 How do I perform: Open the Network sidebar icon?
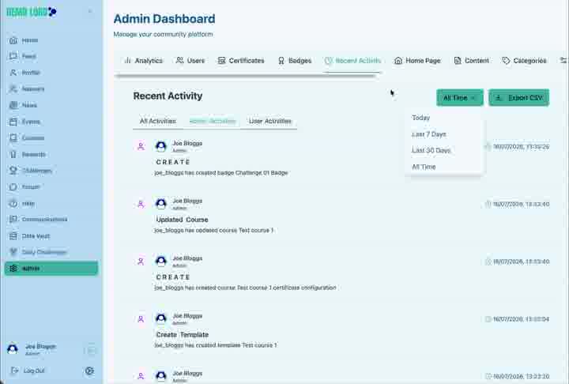point(13,89)
